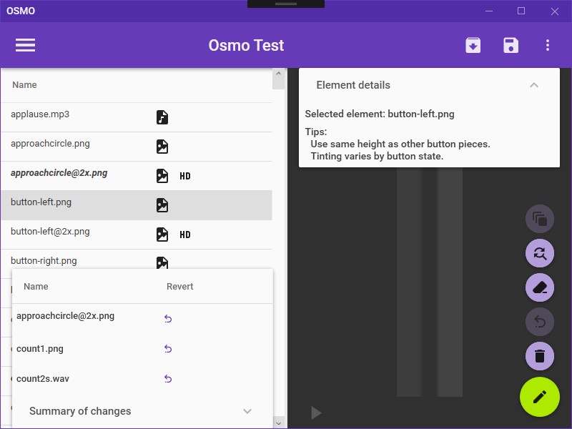Viewport: 572px width, 429px height.
Task: Revert changes to count1.png
Action: coord(168,349)
